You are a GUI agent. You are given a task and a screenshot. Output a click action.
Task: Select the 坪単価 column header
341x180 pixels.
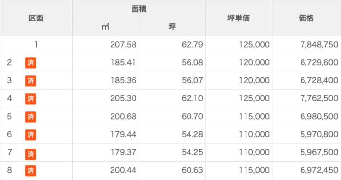239,18
